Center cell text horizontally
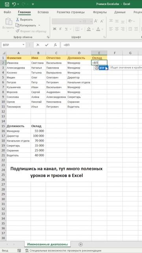The width and height of the screenshot is (142, 253). coord(117,29)
